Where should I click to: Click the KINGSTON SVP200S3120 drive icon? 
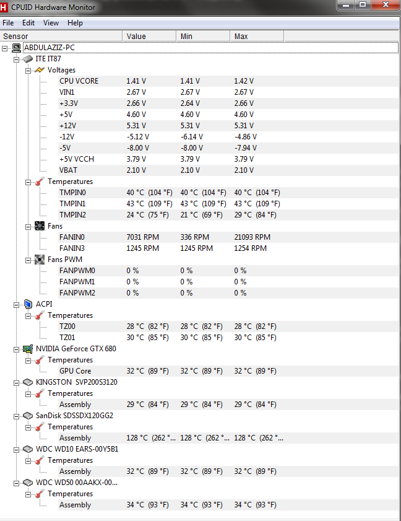[28, 382]
